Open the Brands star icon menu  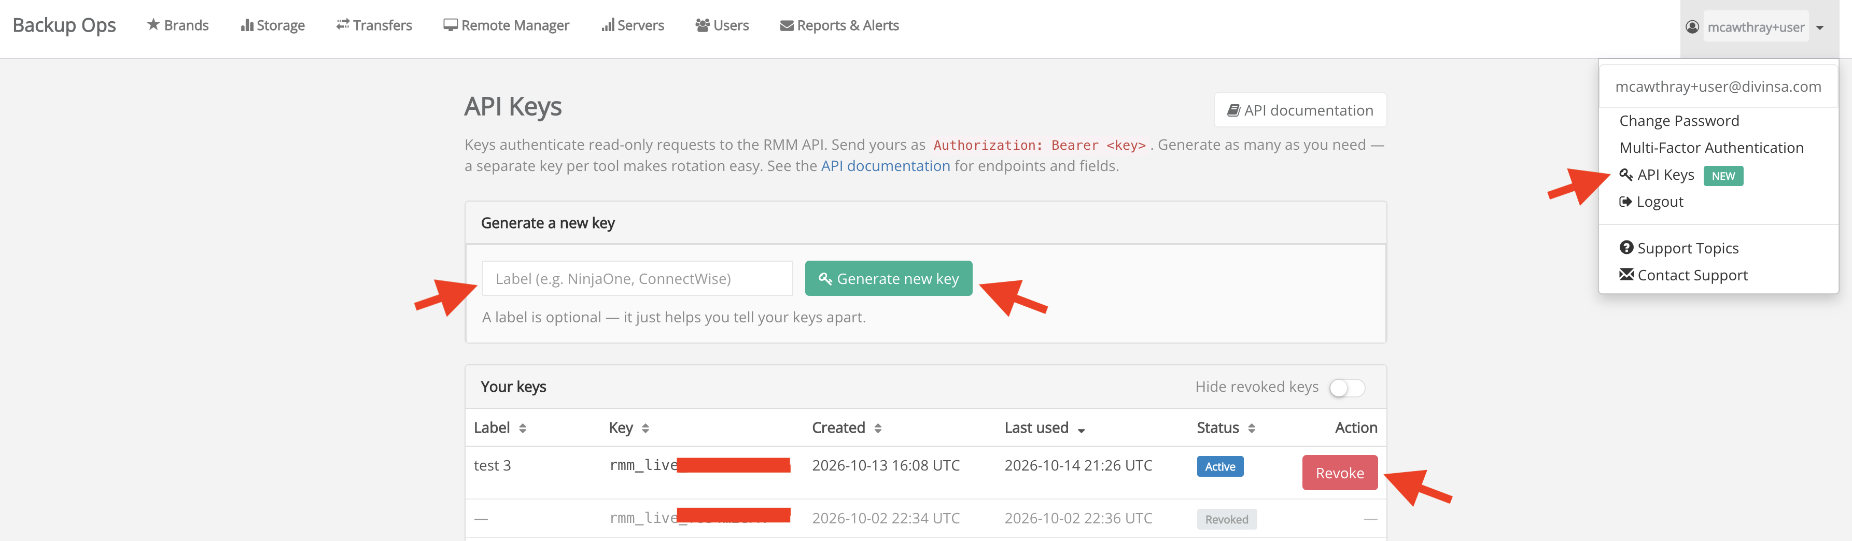point(153,24)
